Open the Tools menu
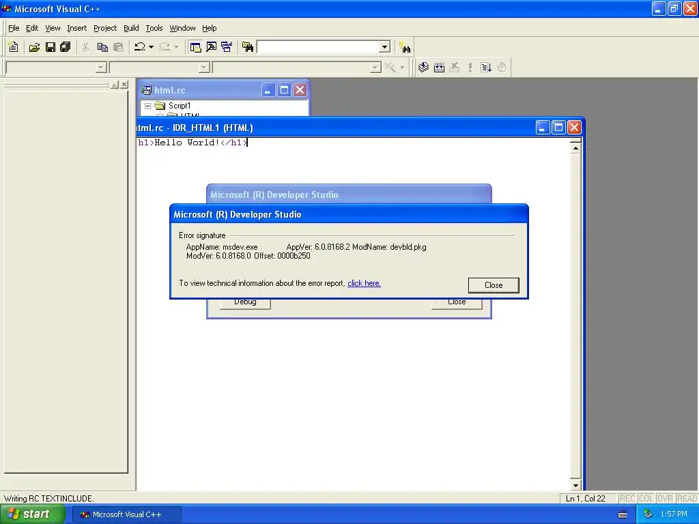This screenshot has height=524, width=699. (x=154, y=28)
